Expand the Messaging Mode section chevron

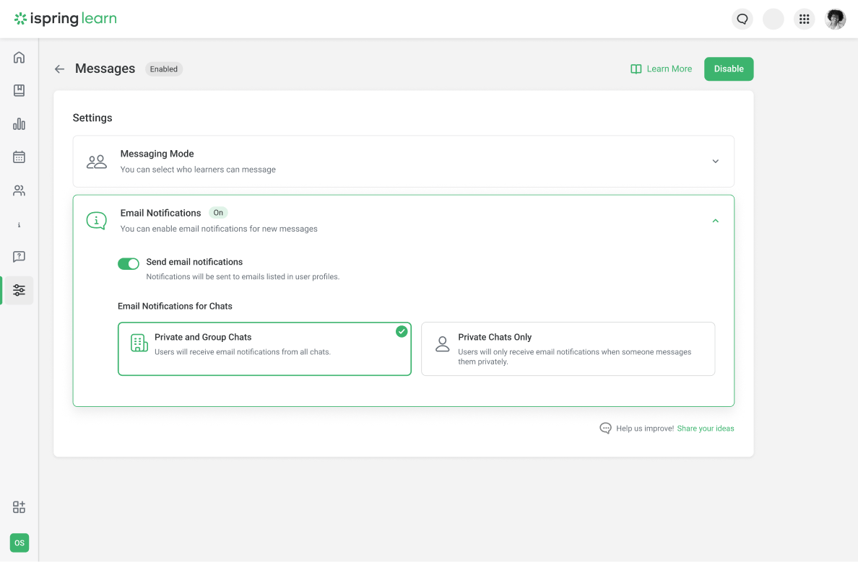coord(715,162)
